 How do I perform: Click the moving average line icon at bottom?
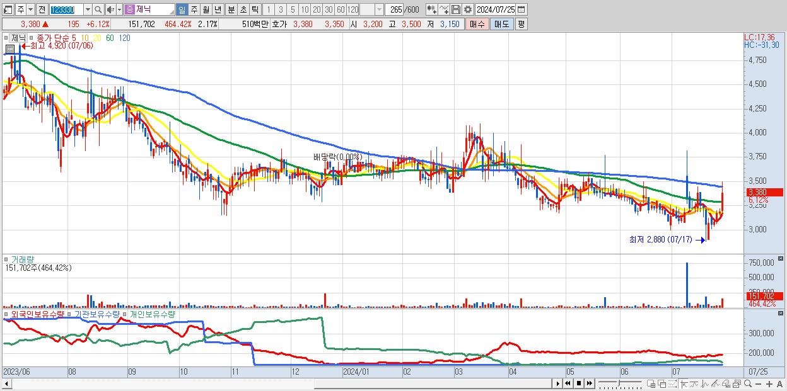(694, 383)
